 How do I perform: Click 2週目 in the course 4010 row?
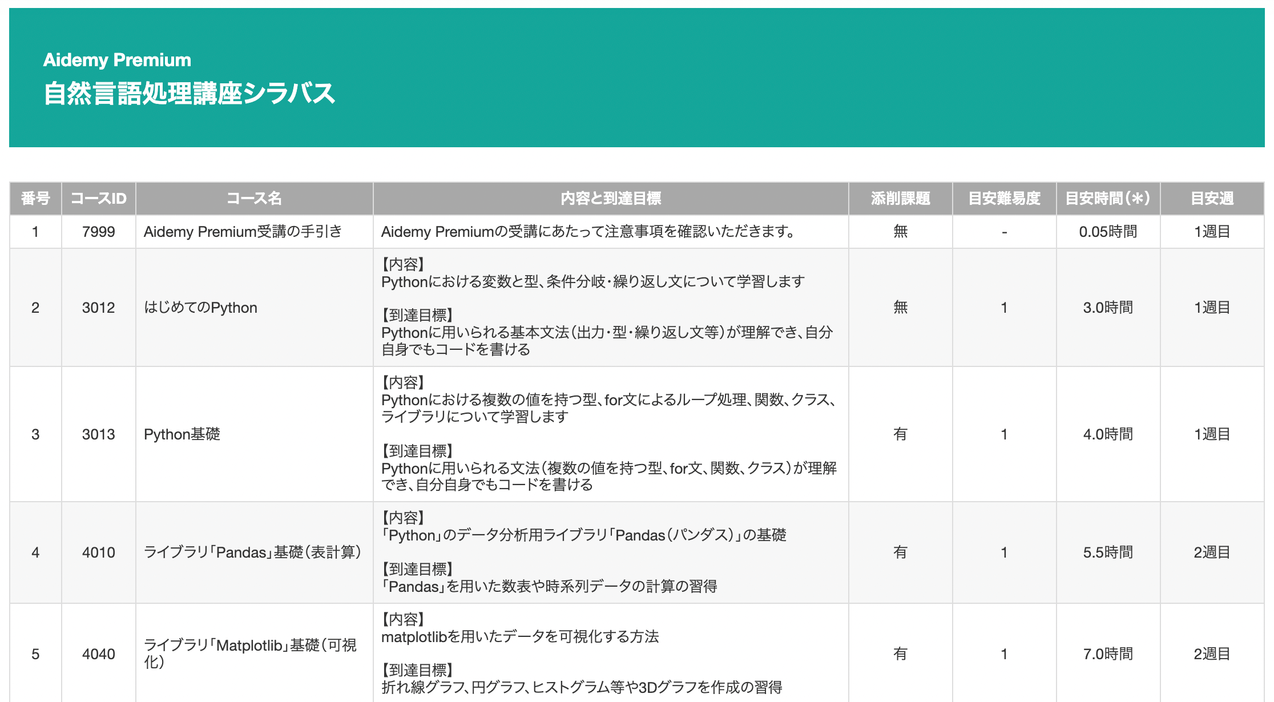tap(1212, 552)
